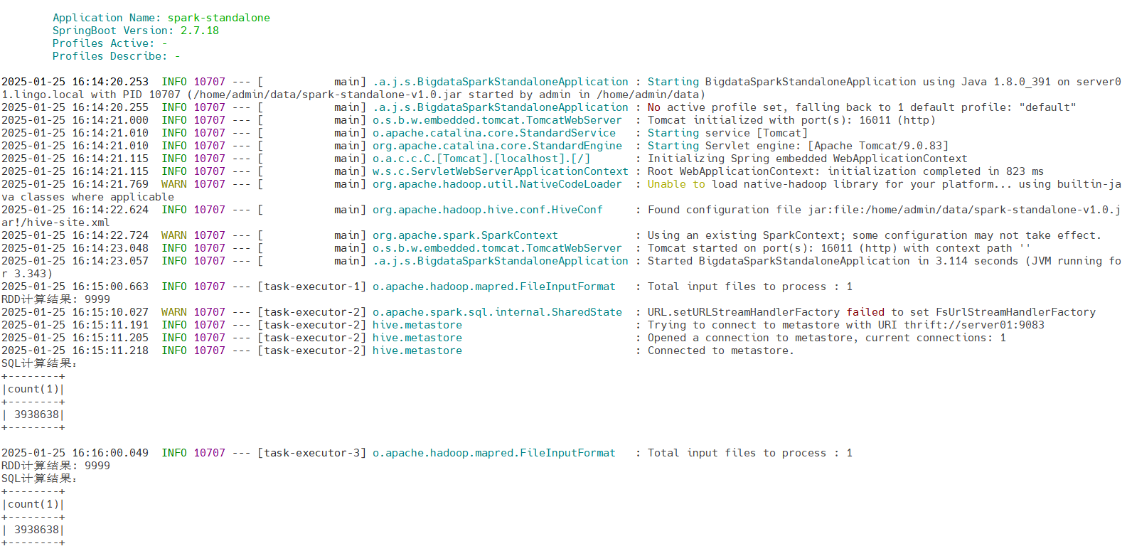This screenshot has width=1127, height=556.
Task: Click the spark-standalone application name text
Action: 218,18
